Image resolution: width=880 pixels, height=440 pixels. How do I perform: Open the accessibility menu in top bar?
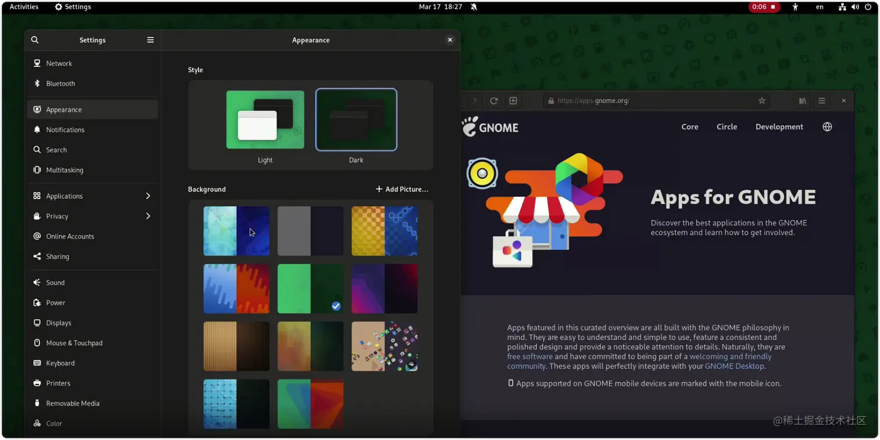[x=795, y=7]
